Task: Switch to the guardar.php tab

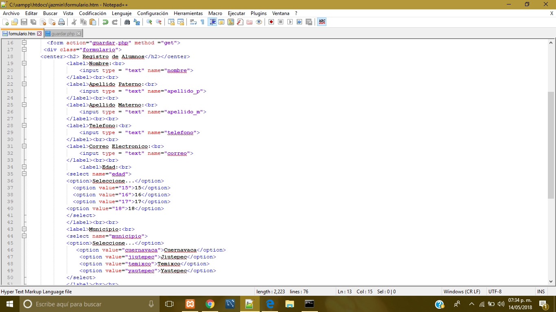Action: coord(63,33)
